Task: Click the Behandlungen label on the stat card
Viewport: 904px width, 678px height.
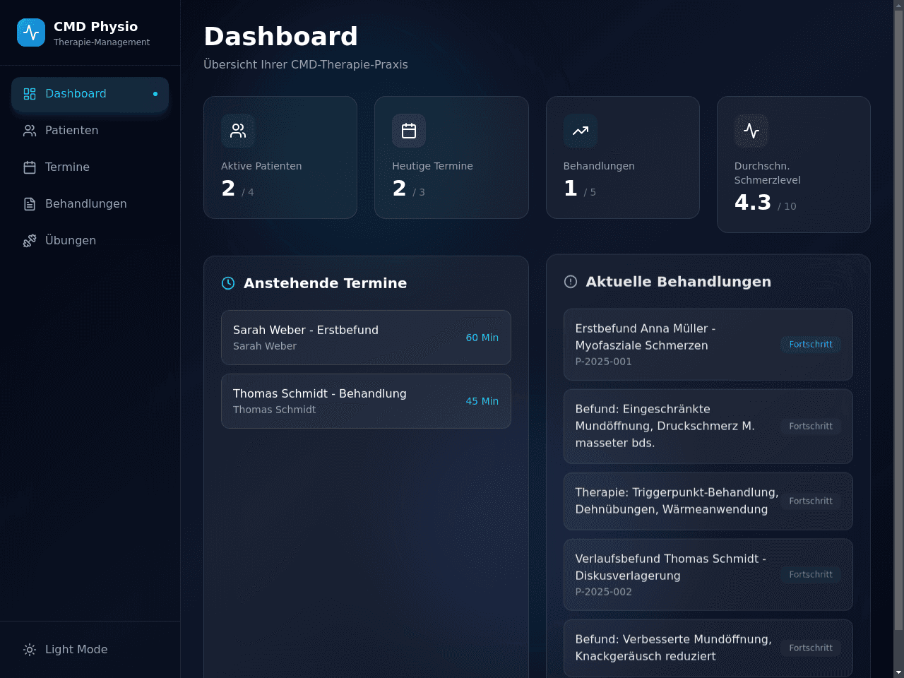Action: point(599,166)
